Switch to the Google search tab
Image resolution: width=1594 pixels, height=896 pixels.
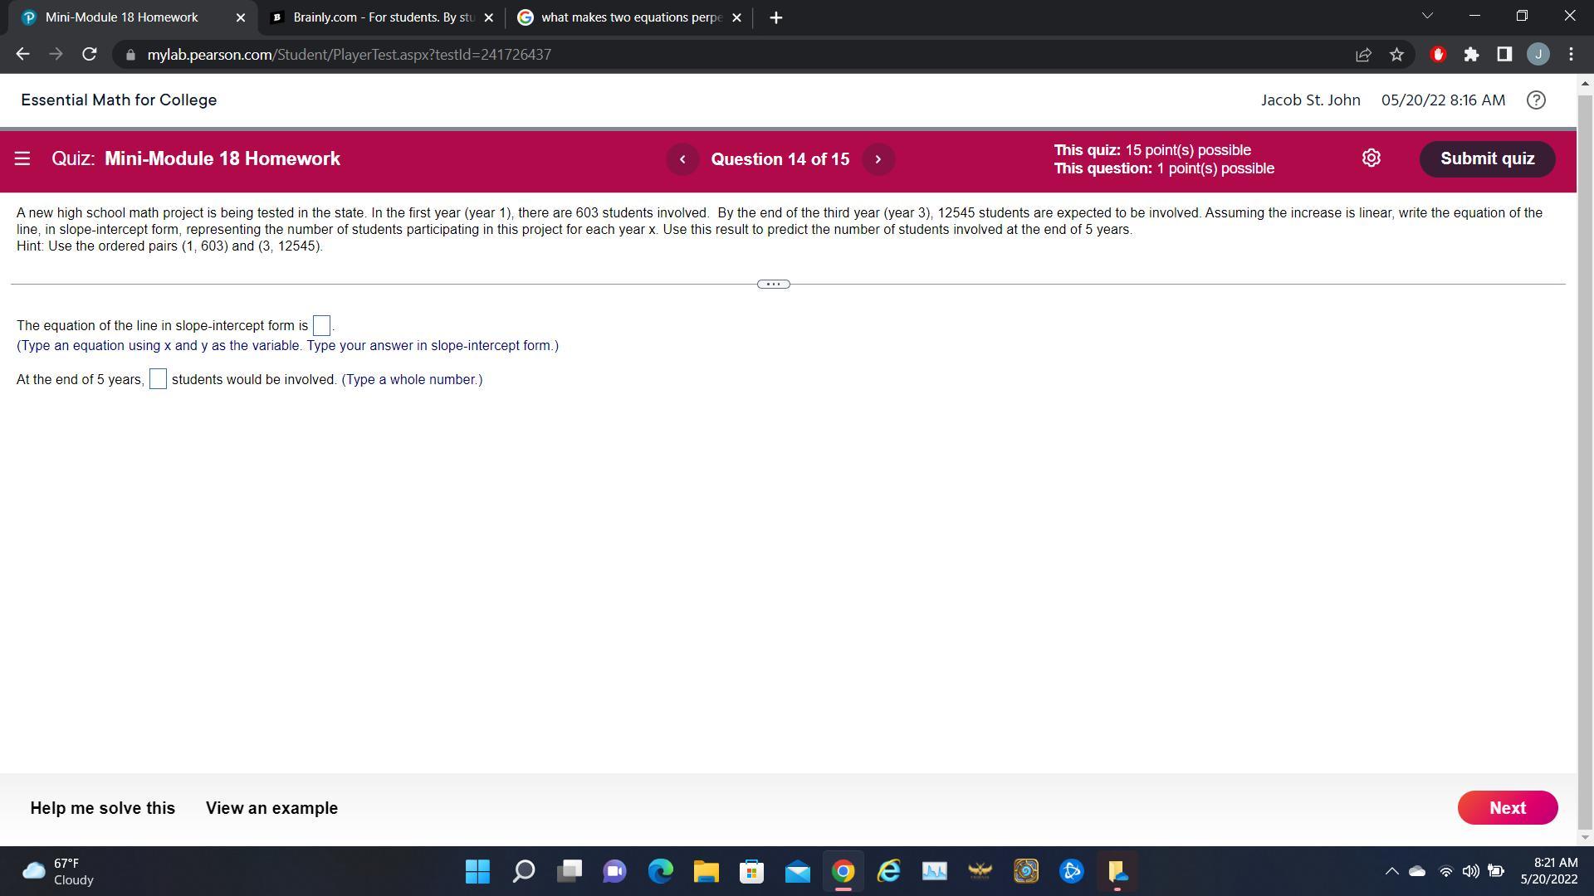click(629, 17)
